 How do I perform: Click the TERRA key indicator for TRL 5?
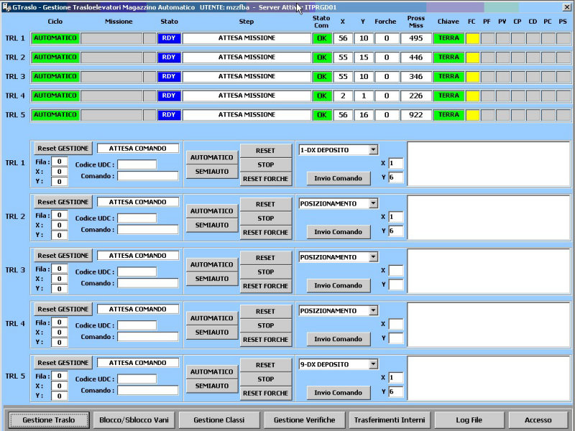coord(448,115)
